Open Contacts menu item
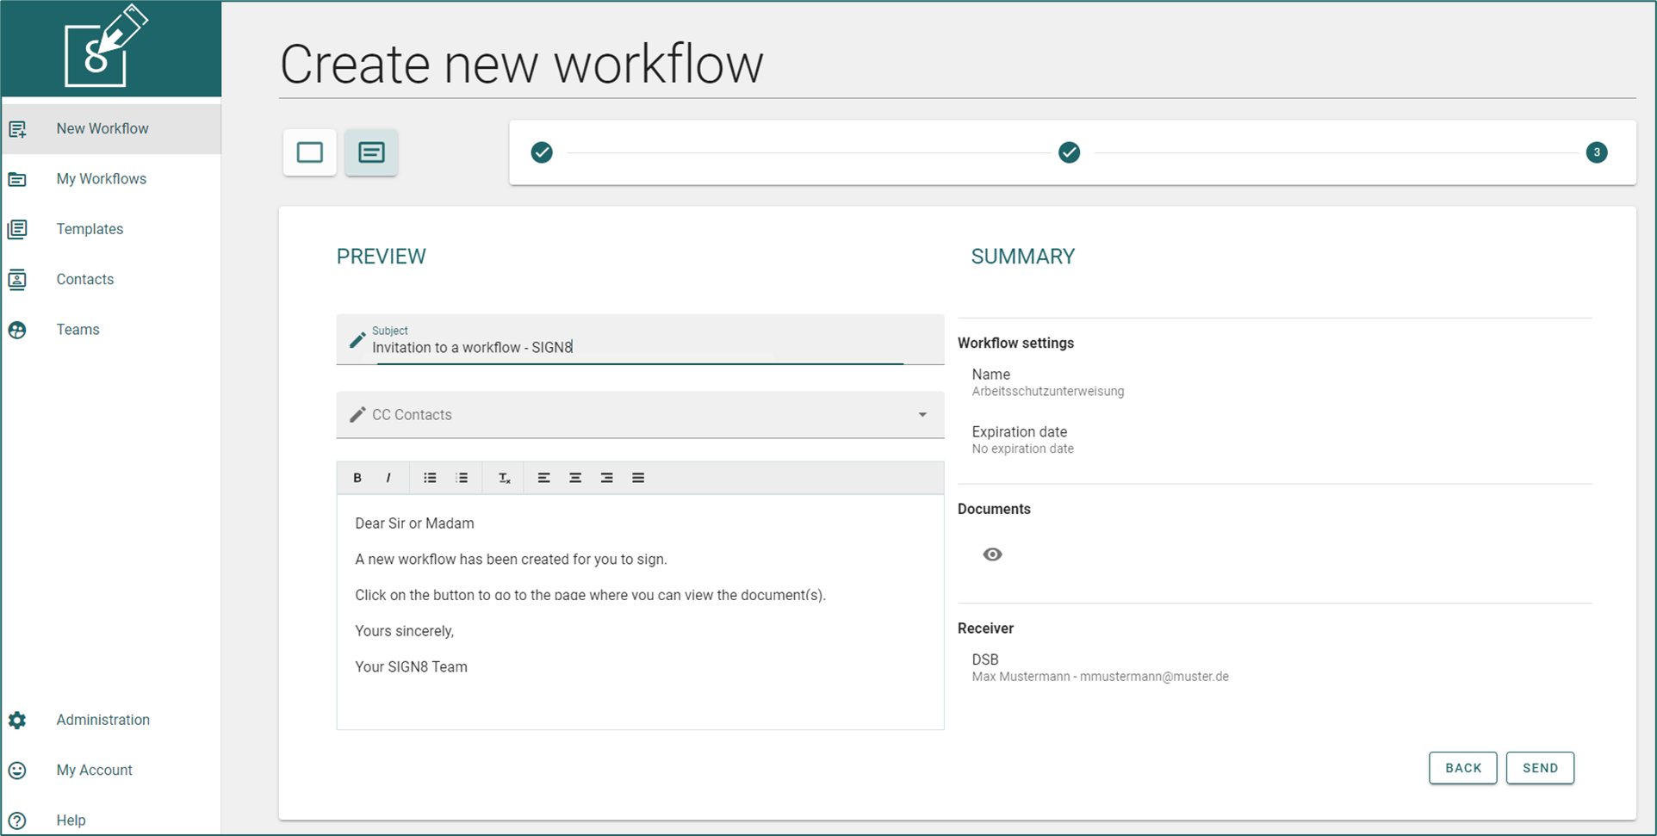1657x836 pixels. pyautogui.click(x=110, y=280)
